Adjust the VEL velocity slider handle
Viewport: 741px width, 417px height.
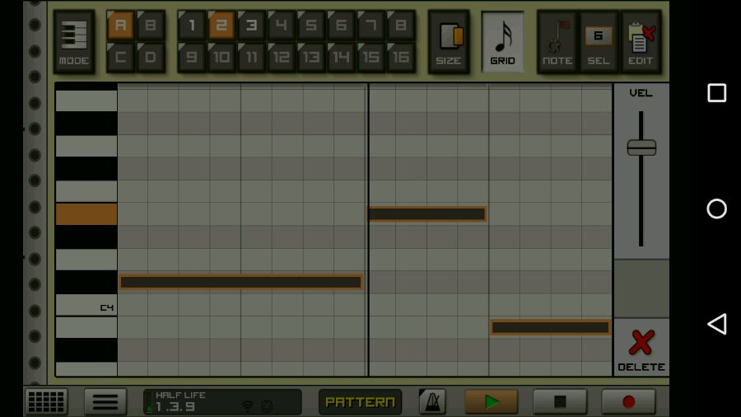tap(641, 148)
